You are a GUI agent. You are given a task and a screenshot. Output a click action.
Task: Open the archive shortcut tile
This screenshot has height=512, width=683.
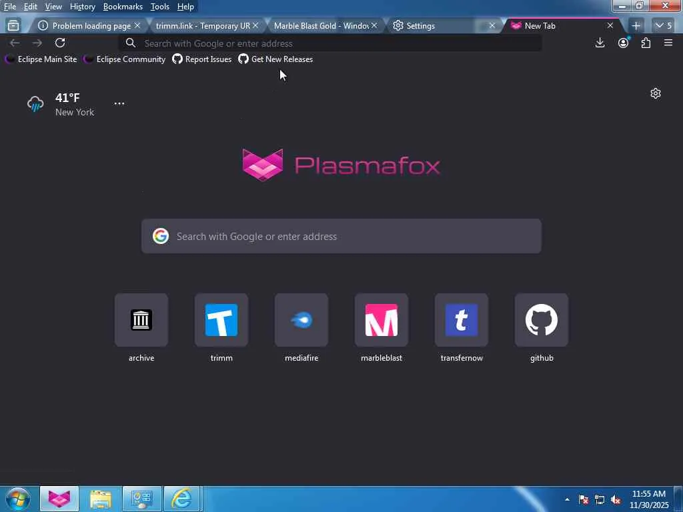point(141,320)
